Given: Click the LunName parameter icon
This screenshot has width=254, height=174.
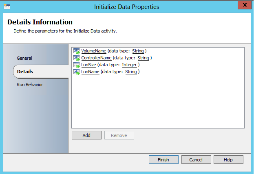Looking at the screenshot, I should [76, 72].
